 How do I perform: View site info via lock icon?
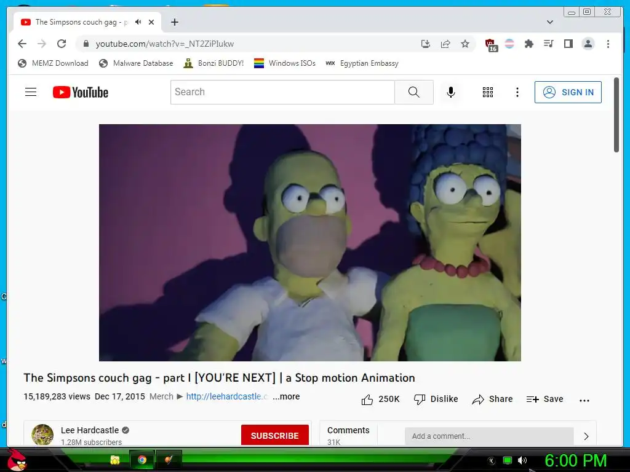86,44
